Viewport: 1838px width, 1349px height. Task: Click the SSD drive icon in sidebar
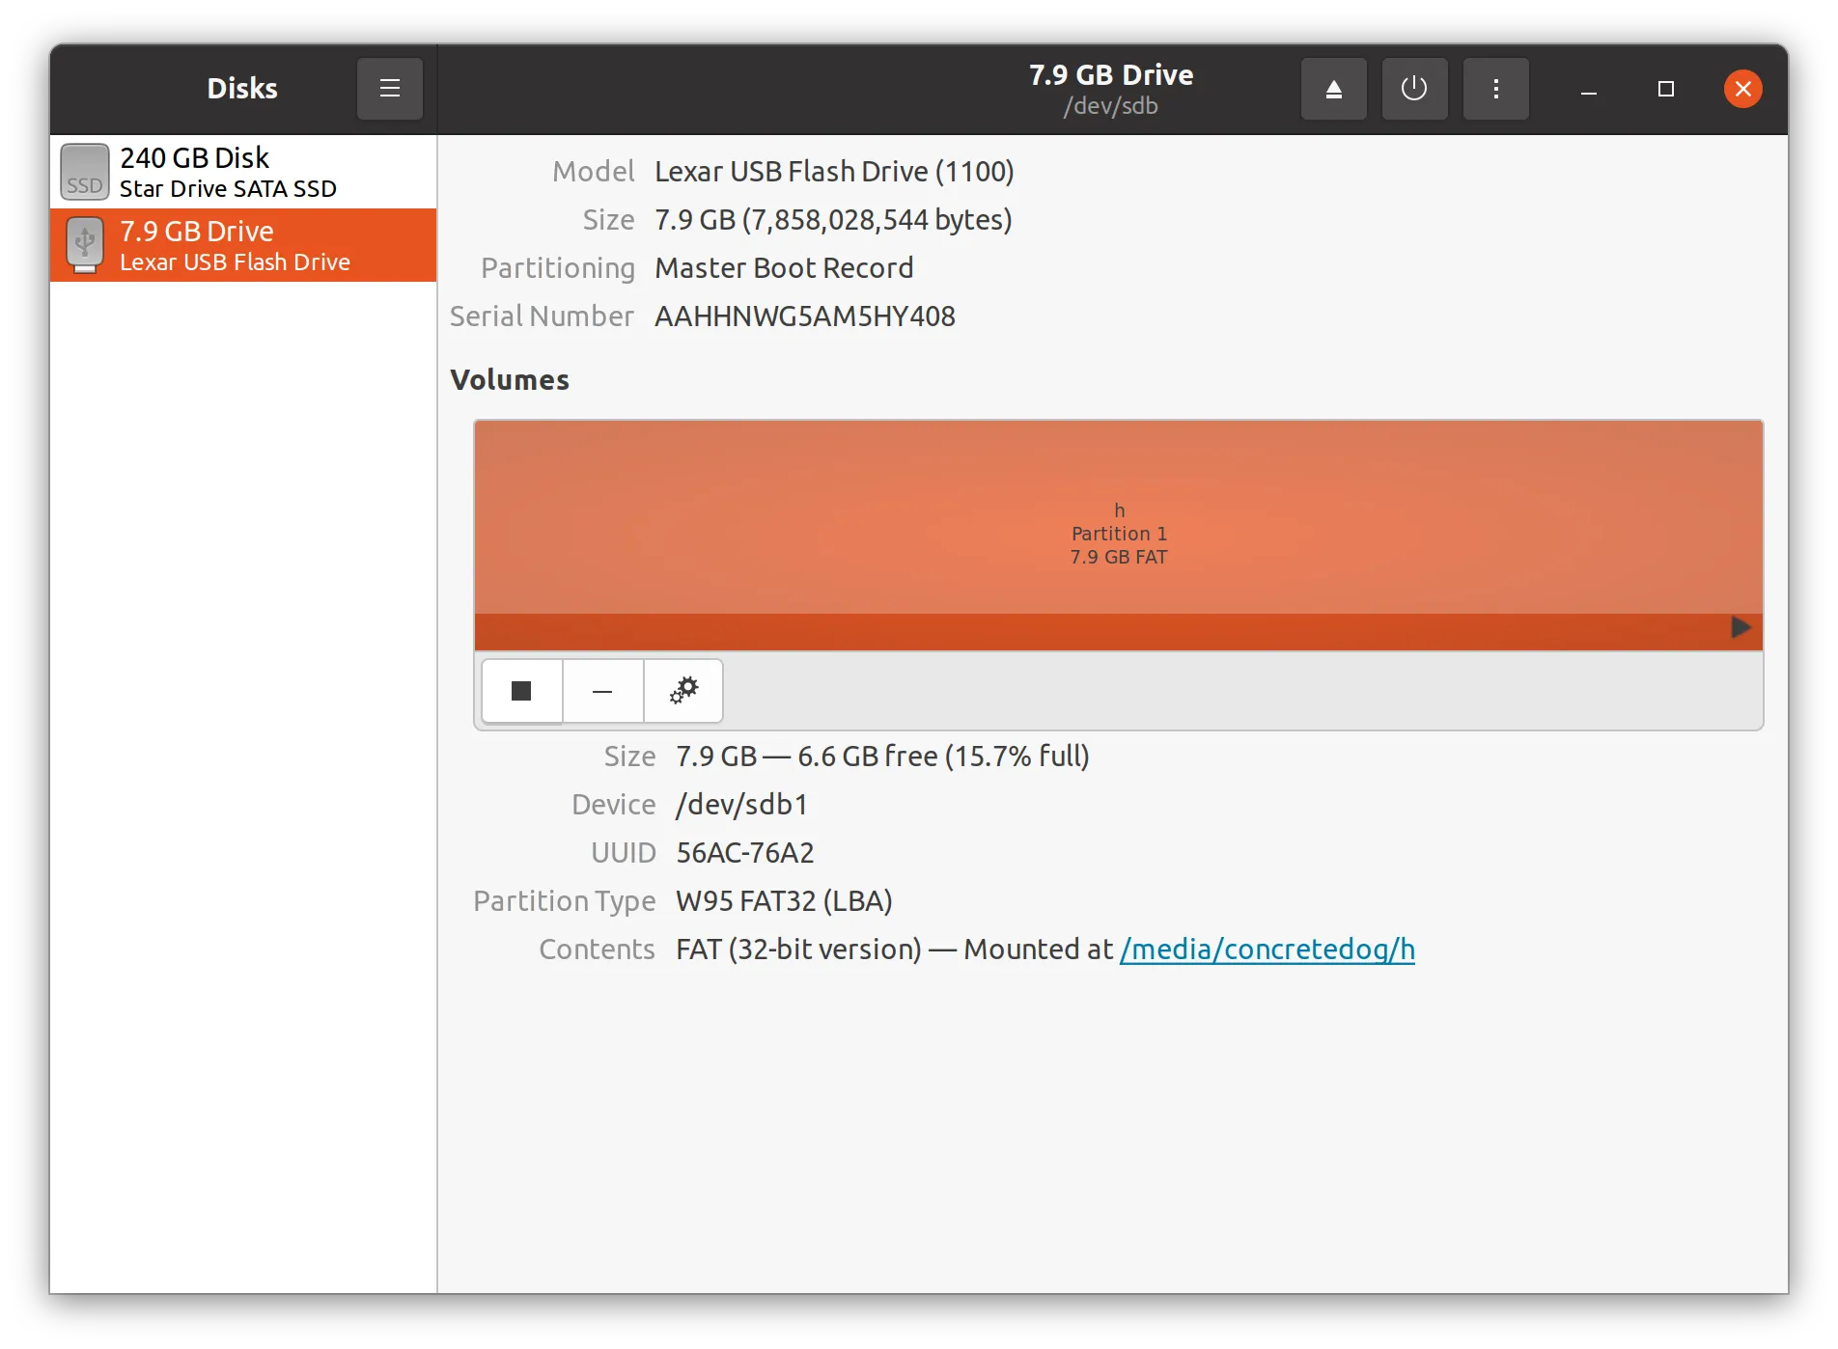(85, 172)
